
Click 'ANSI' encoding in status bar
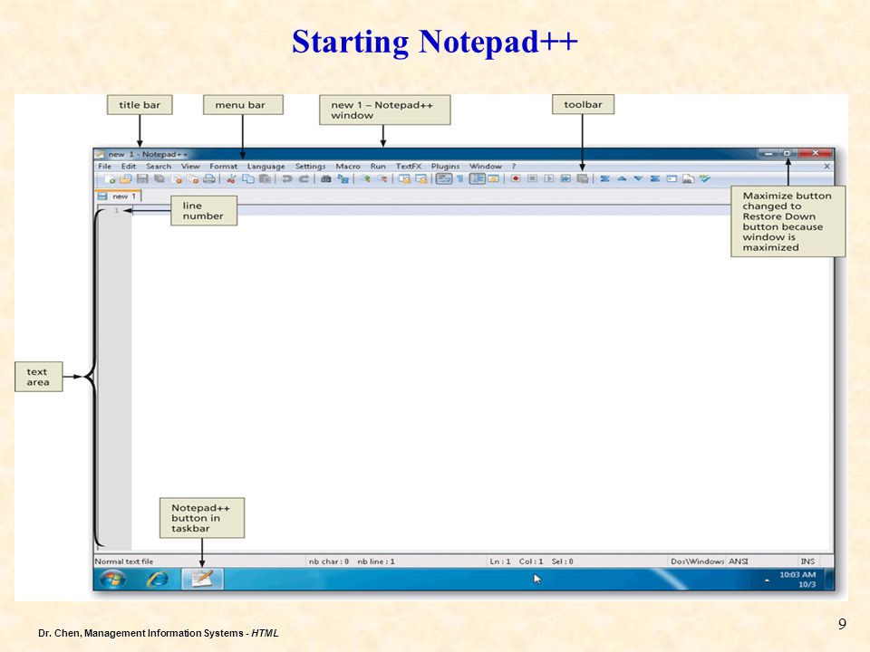pos(738,561)
